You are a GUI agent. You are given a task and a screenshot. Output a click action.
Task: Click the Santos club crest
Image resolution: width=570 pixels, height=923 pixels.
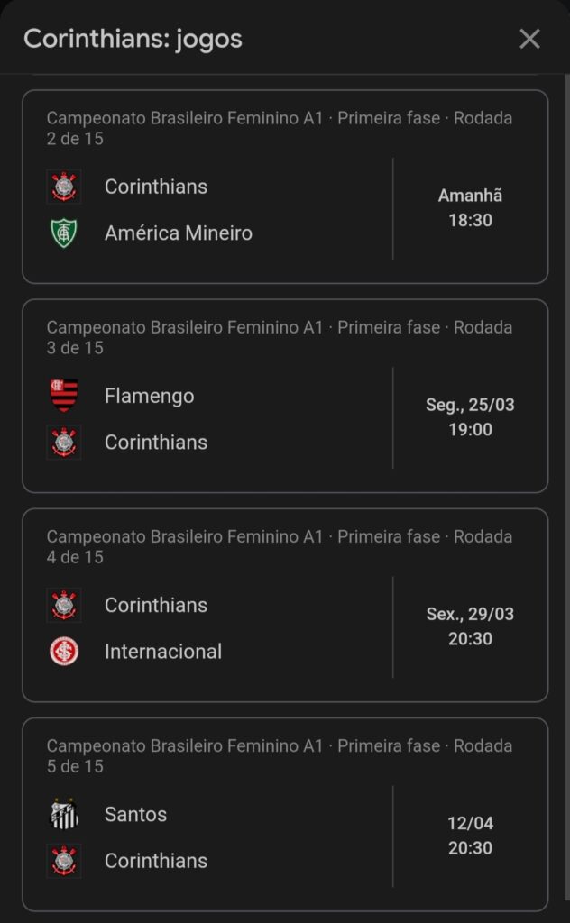click(x=64, y=814)
